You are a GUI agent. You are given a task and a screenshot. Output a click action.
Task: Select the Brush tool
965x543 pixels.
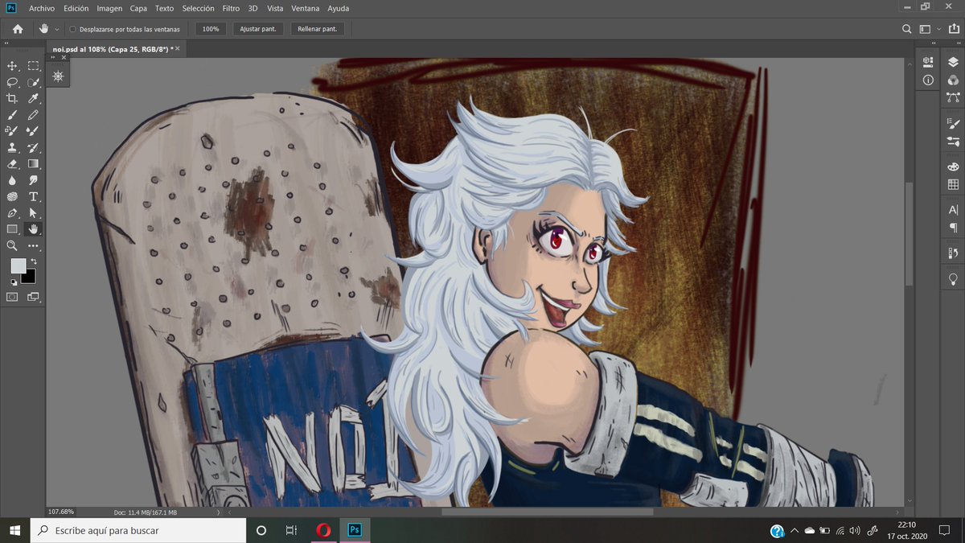click(12, 115)
